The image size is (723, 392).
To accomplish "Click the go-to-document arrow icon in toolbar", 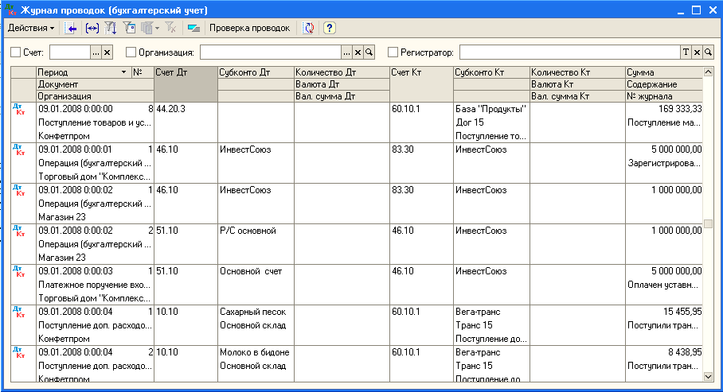I will pos(71,28).
